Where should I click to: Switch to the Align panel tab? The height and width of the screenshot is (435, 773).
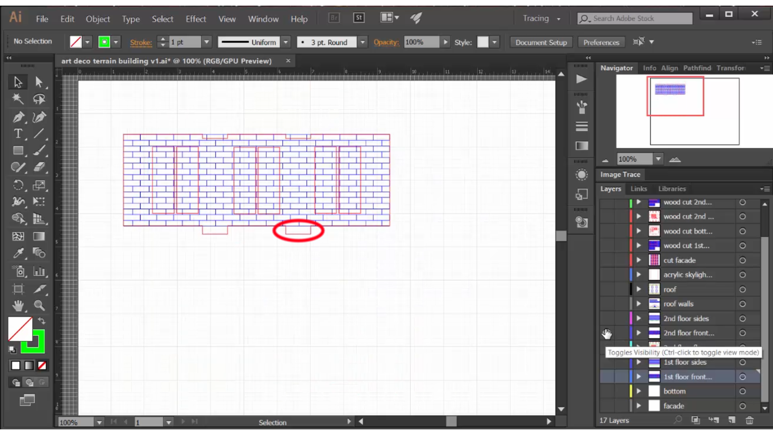(670, 68)
